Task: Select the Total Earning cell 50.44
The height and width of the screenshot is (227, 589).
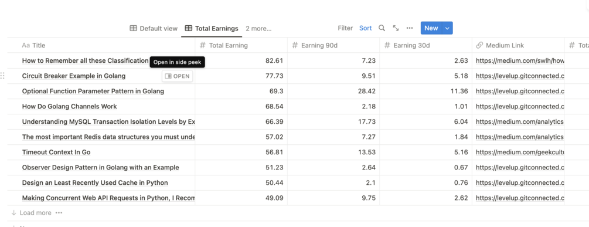Action: [241, 182]
